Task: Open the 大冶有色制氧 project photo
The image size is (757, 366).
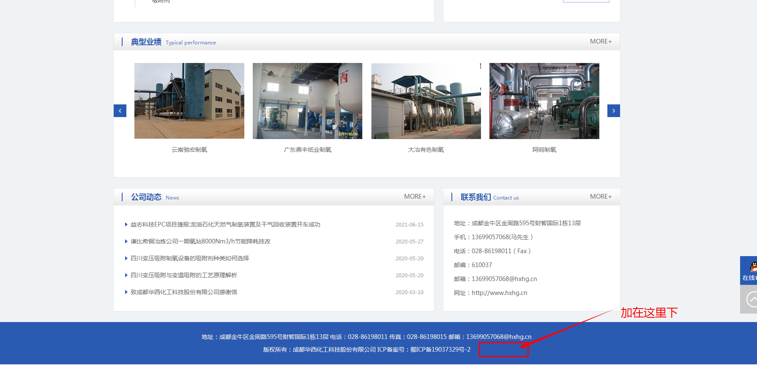Action: [426, 101]
